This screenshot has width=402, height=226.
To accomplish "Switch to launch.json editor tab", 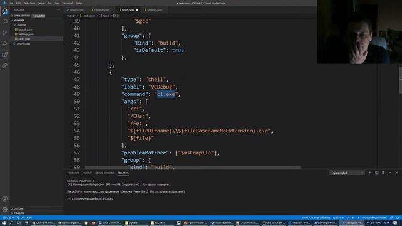I will [x=101, y=10].
